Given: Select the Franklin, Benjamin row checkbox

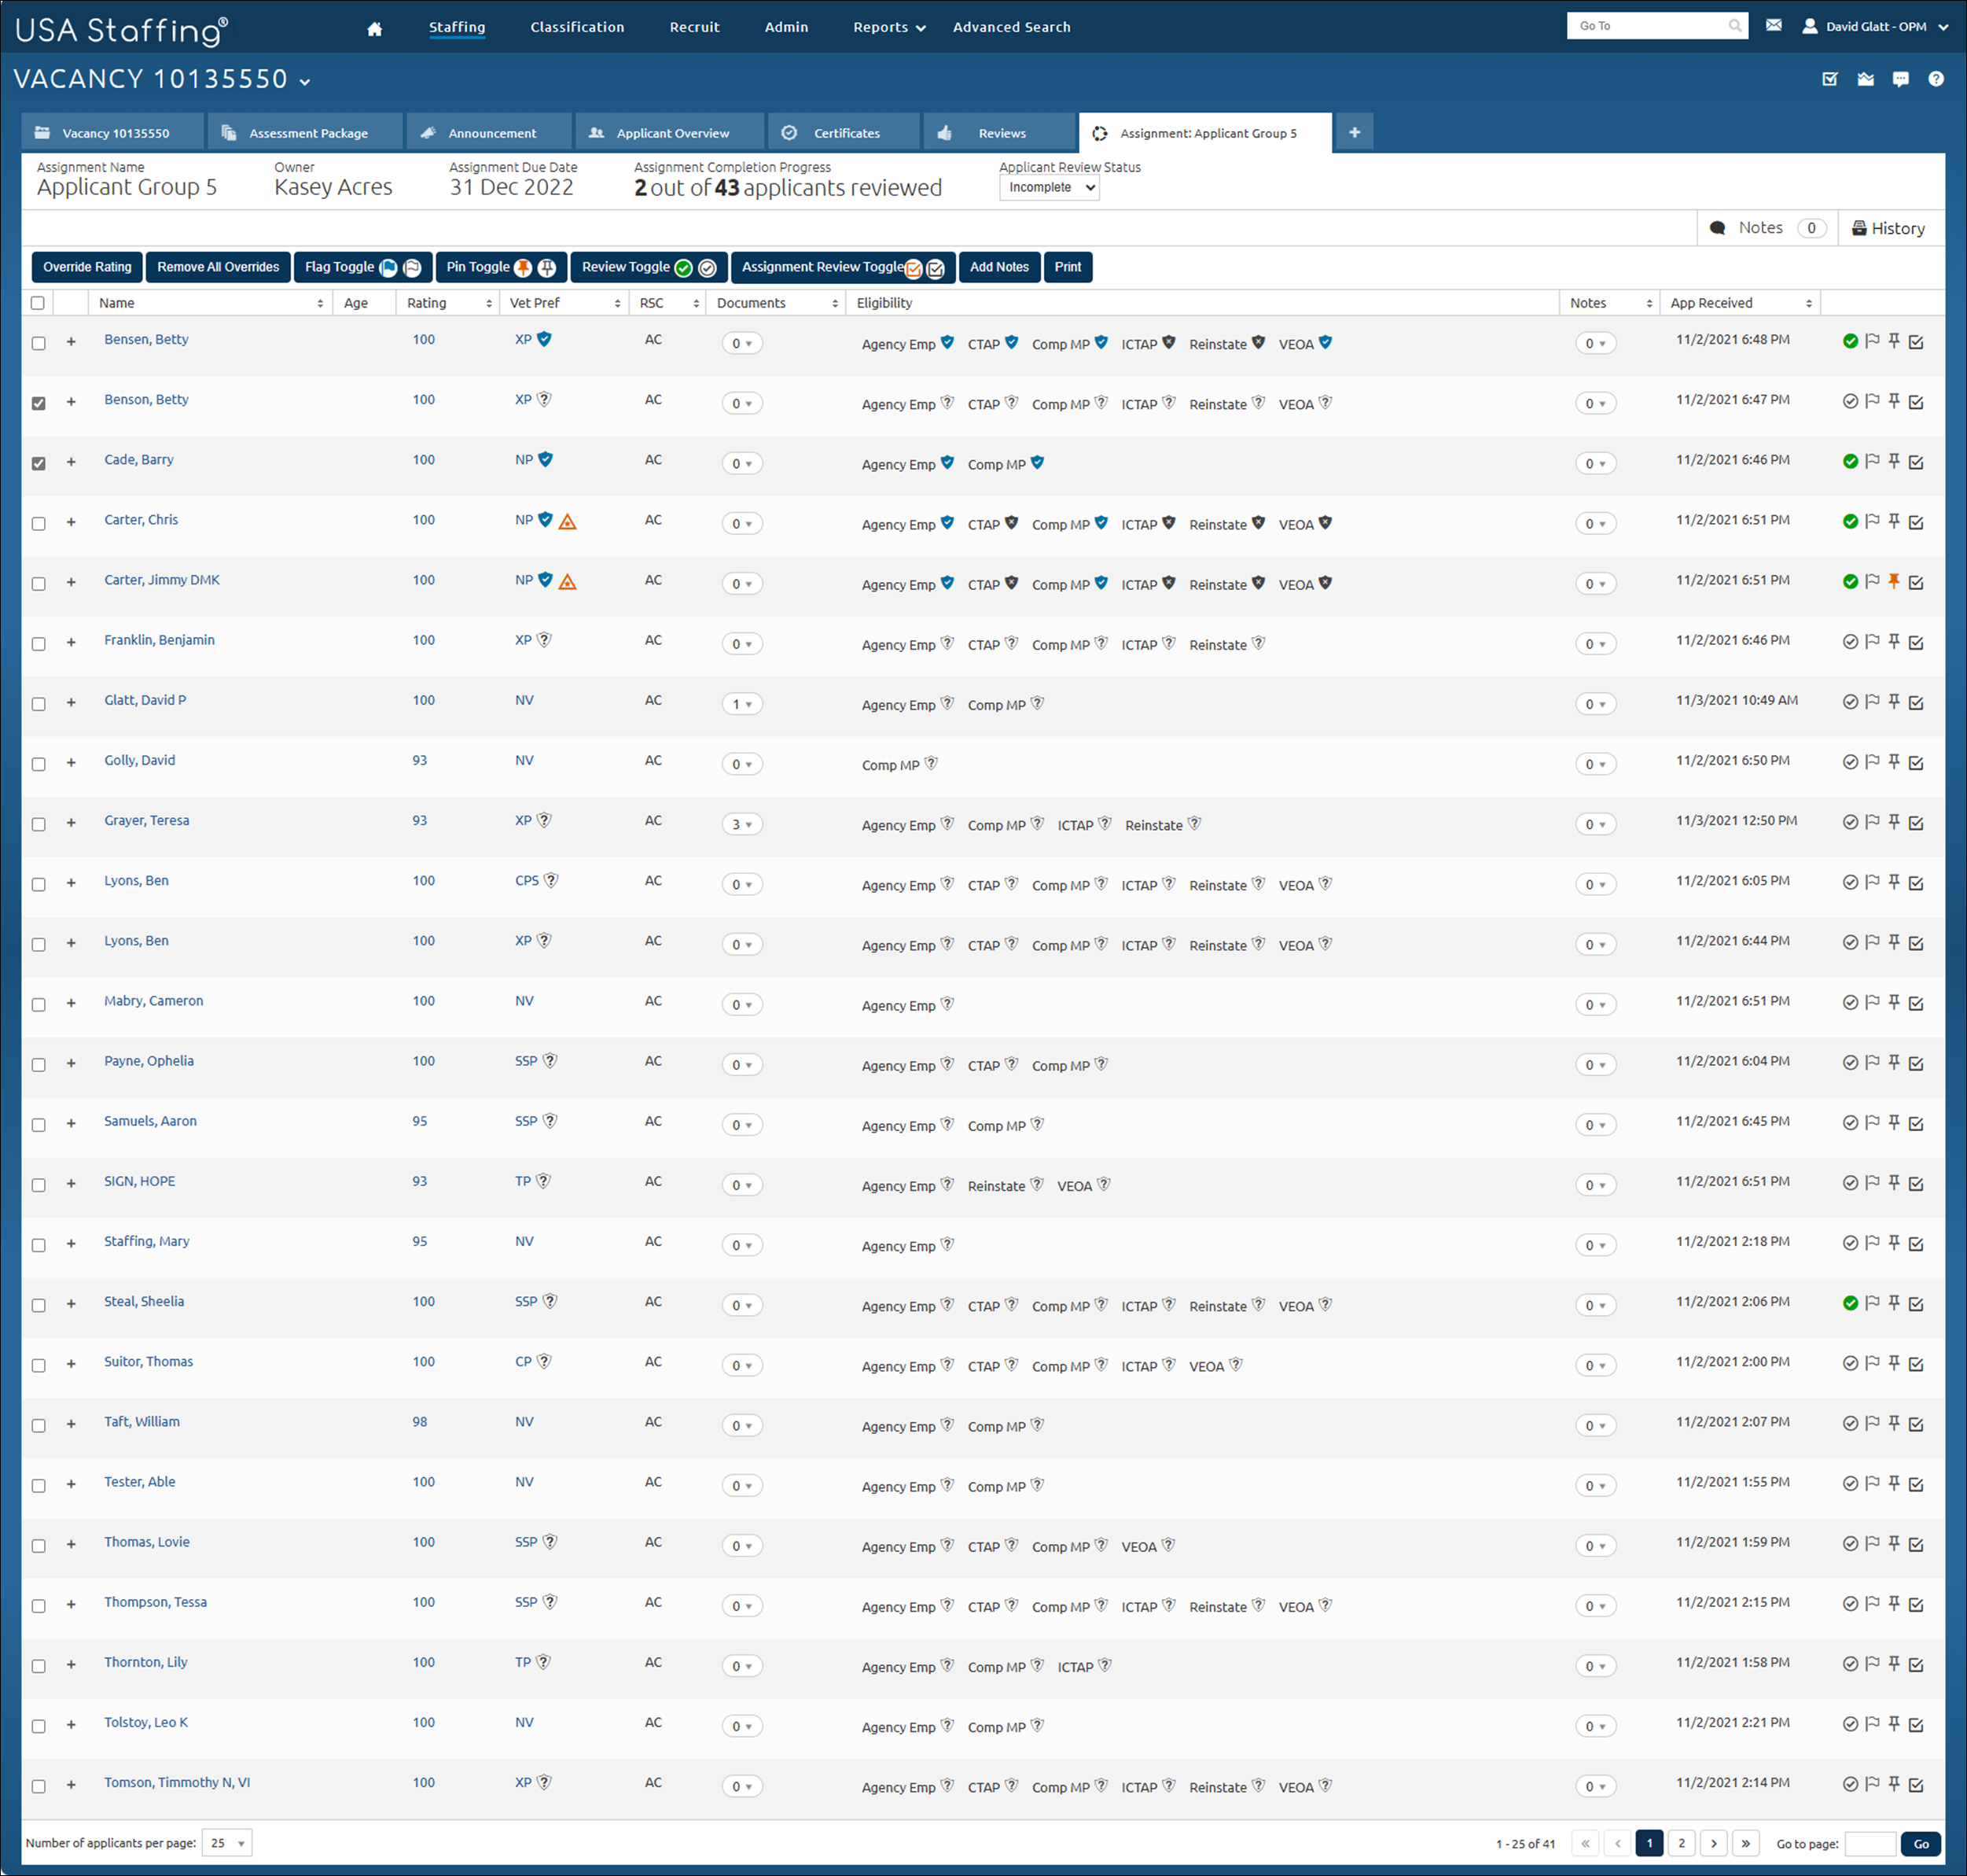Looking at the screenshot, I should coord(39,643).
